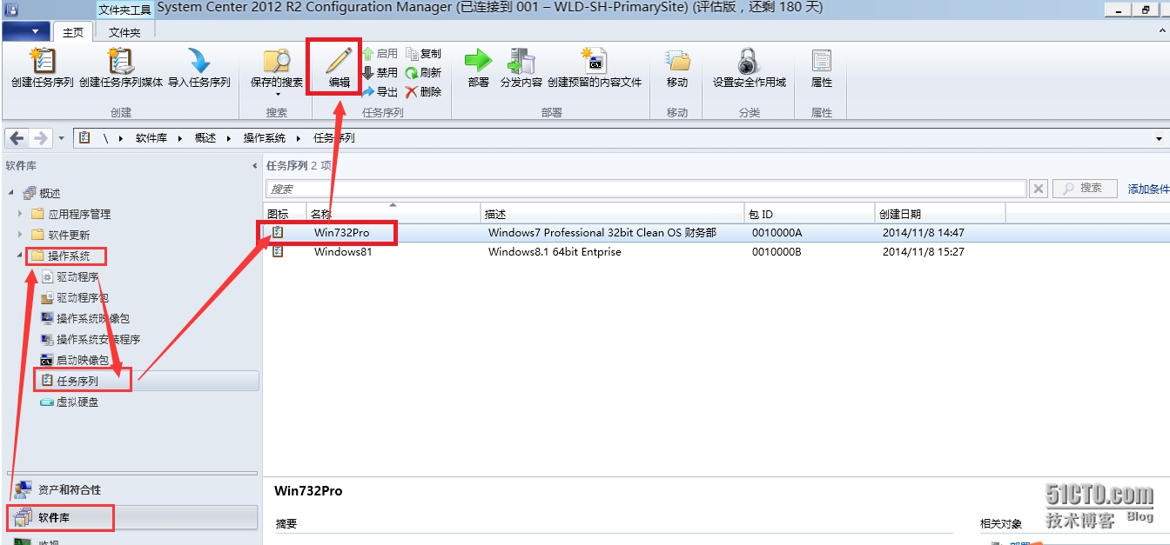Image resolution: width=1170 pixels, height=545 pixels.
Task: Click Create Prestaged Content File (创建预留的内容文件)
Action: point(595,70)
